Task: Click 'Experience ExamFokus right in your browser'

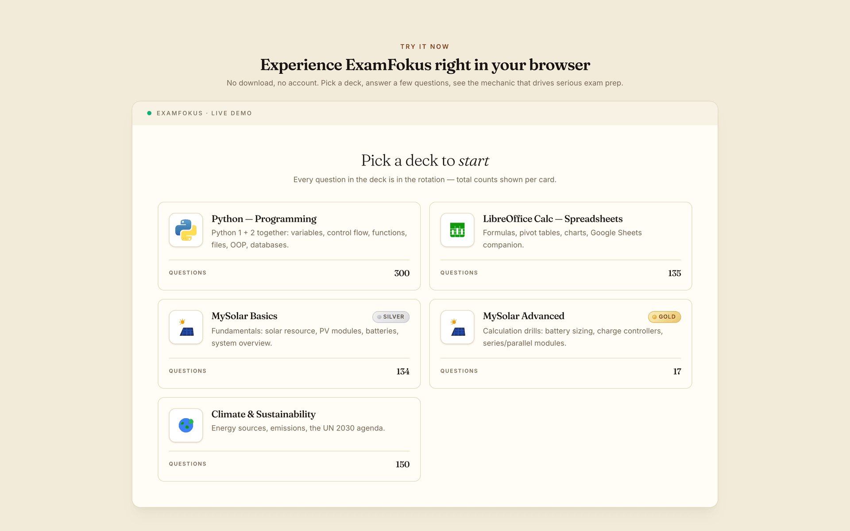Action: pos(425,65)
